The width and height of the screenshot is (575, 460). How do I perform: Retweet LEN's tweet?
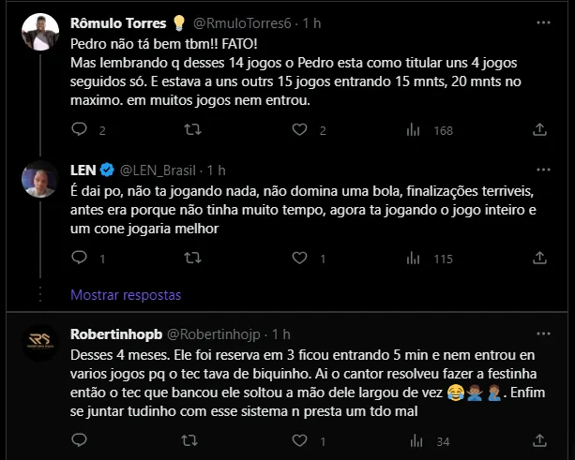click(192, 259)
